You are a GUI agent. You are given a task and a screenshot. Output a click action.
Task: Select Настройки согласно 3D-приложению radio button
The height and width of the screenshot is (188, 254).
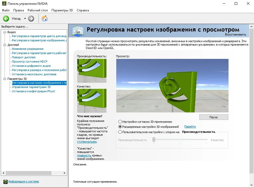tap(120, 122)
